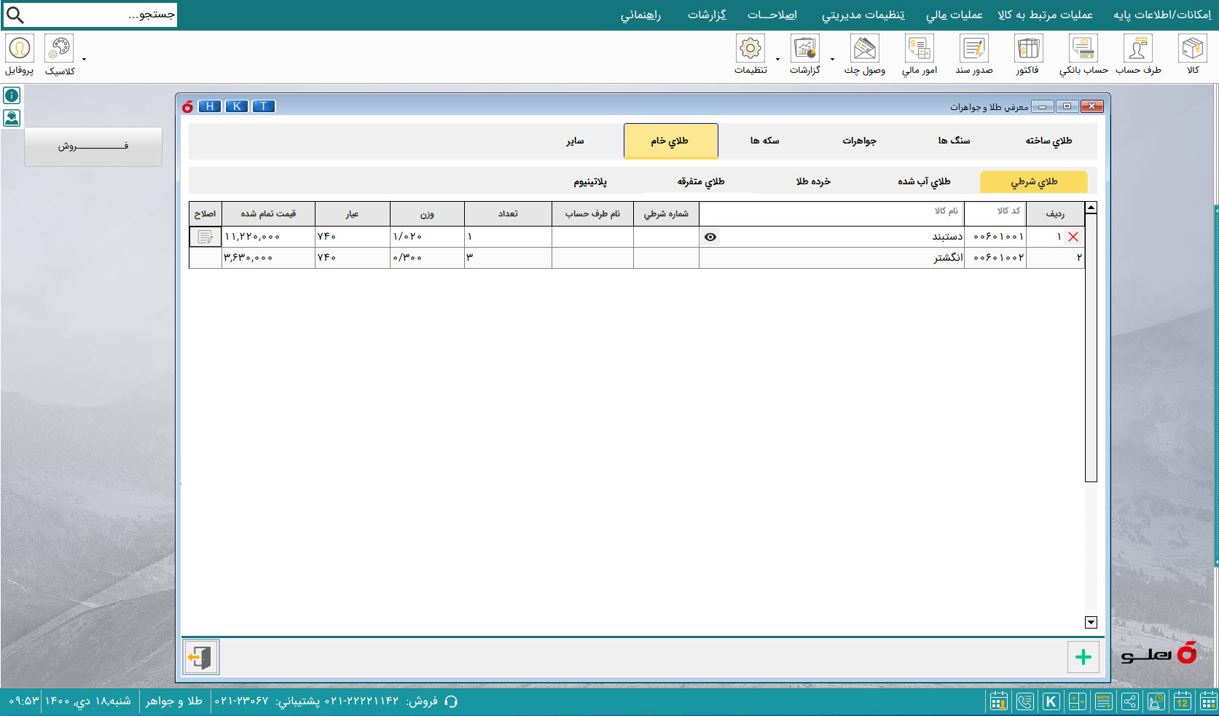Open the NOTE icon in status bar
1219x716 pixels.
coord(1103,701)
